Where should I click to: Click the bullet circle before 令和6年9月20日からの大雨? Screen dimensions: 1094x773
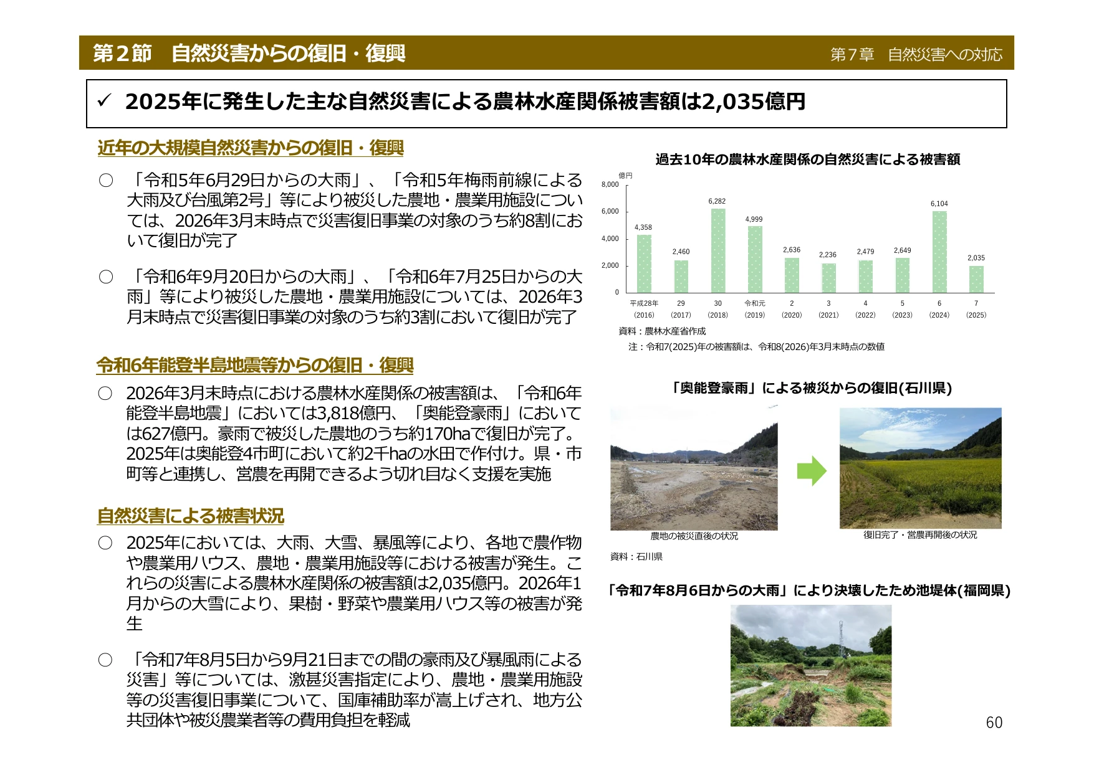coord(106,277)
